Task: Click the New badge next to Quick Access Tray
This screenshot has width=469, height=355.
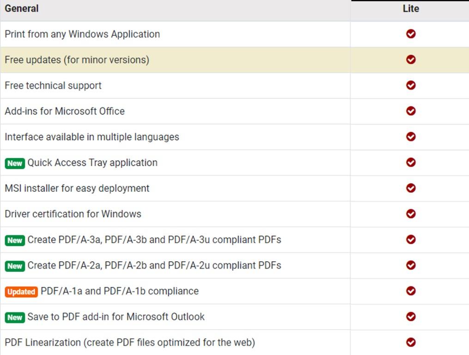Action: (x=15, y=163)
